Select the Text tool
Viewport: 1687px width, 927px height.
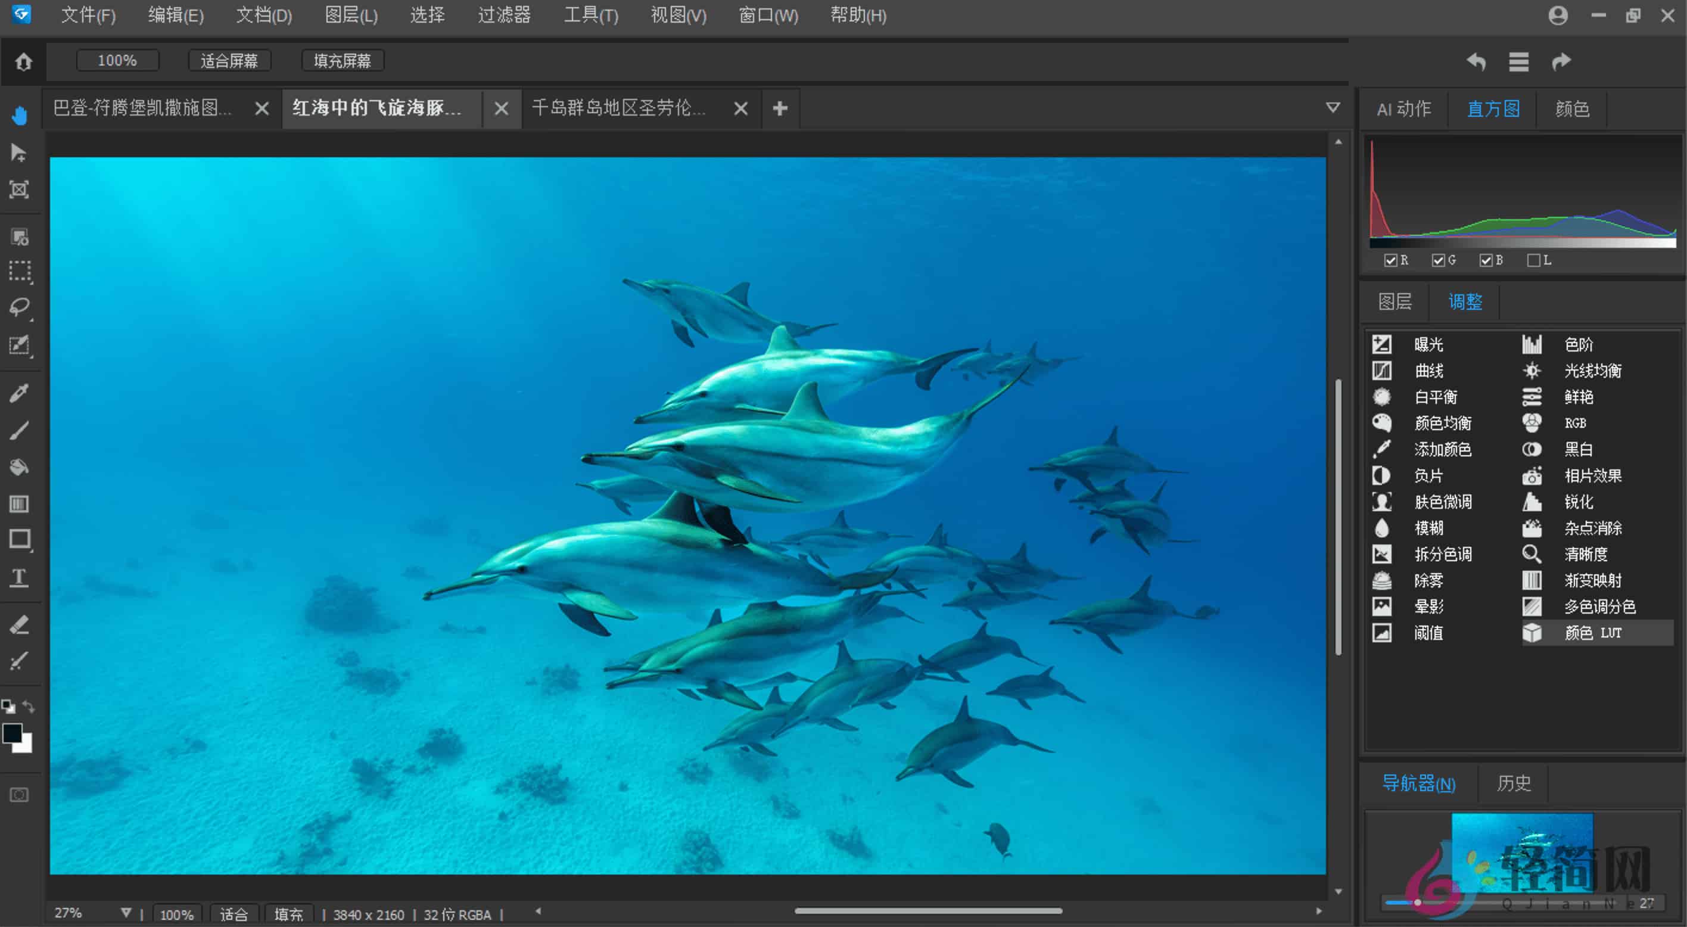click(x=20, y=577)
